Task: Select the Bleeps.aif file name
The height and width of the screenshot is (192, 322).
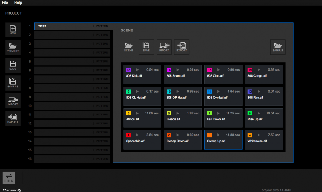Action: click(173, 119)
